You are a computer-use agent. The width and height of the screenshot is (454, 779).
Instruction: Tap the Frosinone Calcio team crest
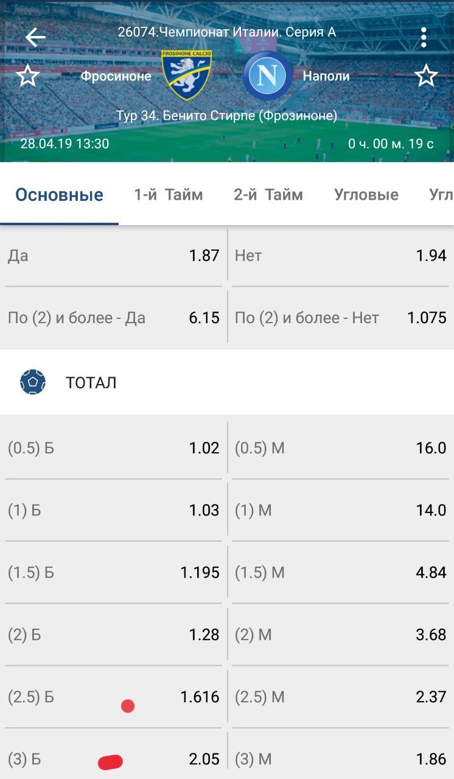point(186,75)
